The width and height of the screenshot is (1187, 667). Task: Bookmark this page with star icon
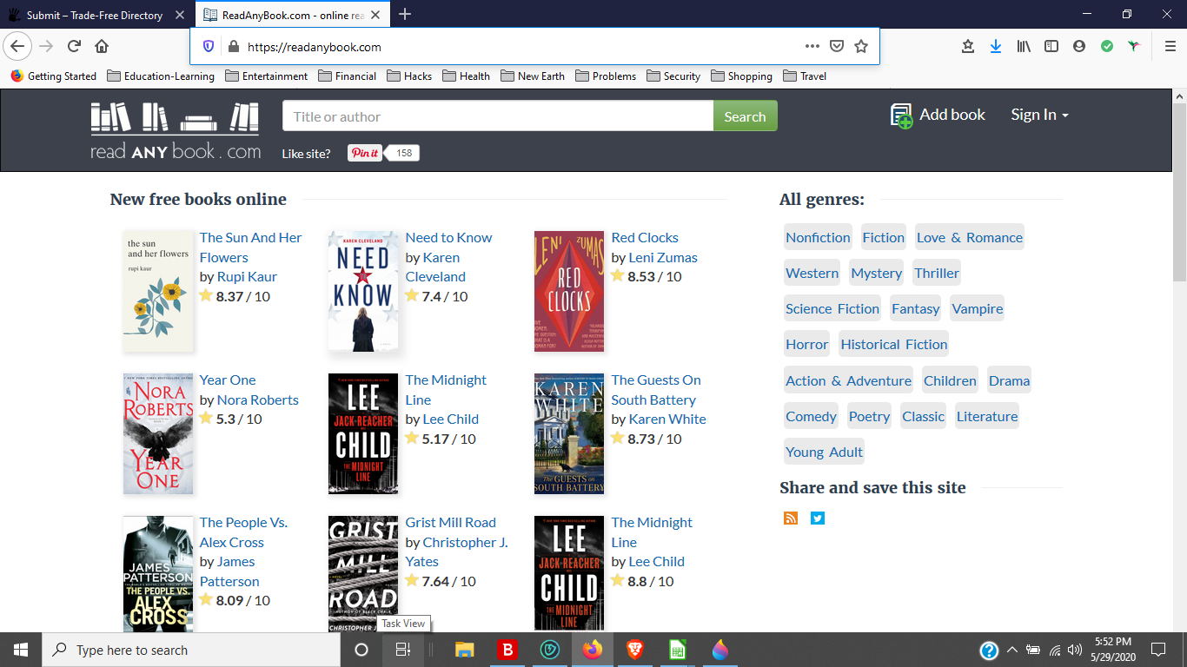pos(861,47)
